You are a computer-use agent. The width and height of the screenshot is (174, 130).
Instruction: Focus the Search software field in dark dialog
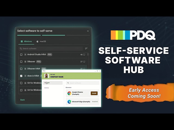coord(51,48)
